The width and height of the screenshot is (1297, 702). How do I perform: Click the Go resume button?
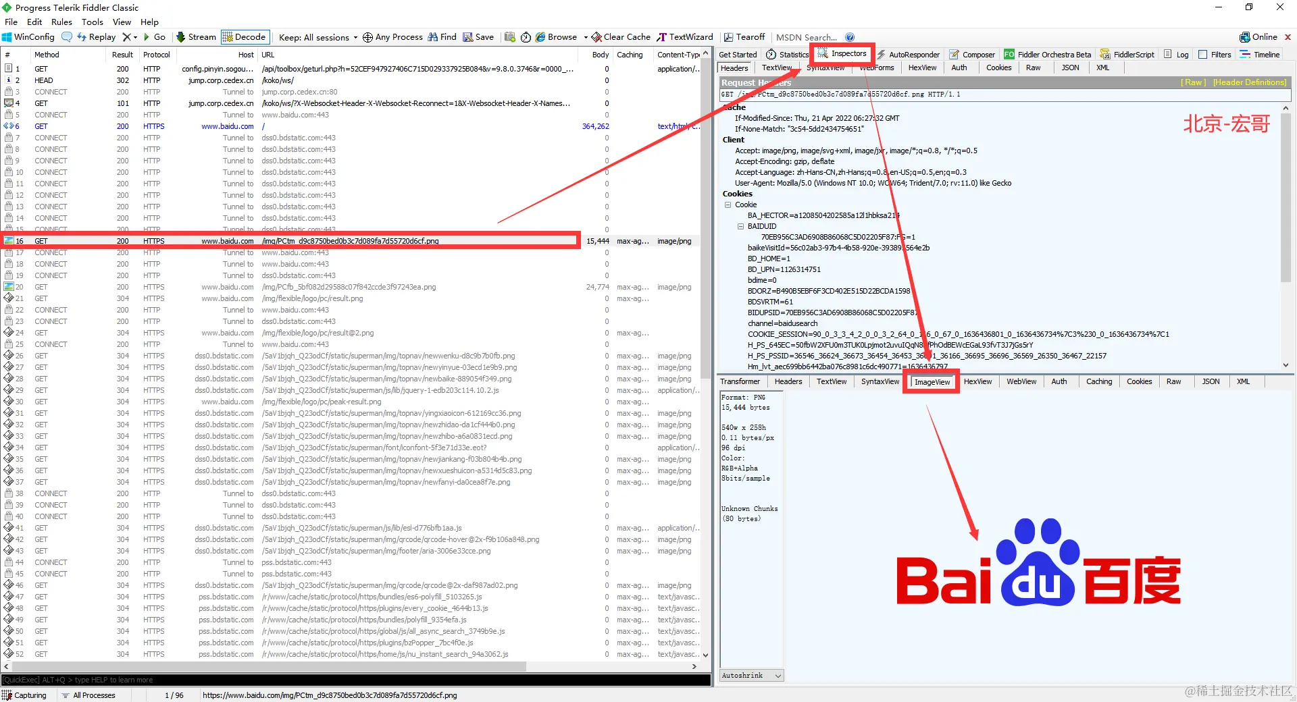[x=154, y=37]
